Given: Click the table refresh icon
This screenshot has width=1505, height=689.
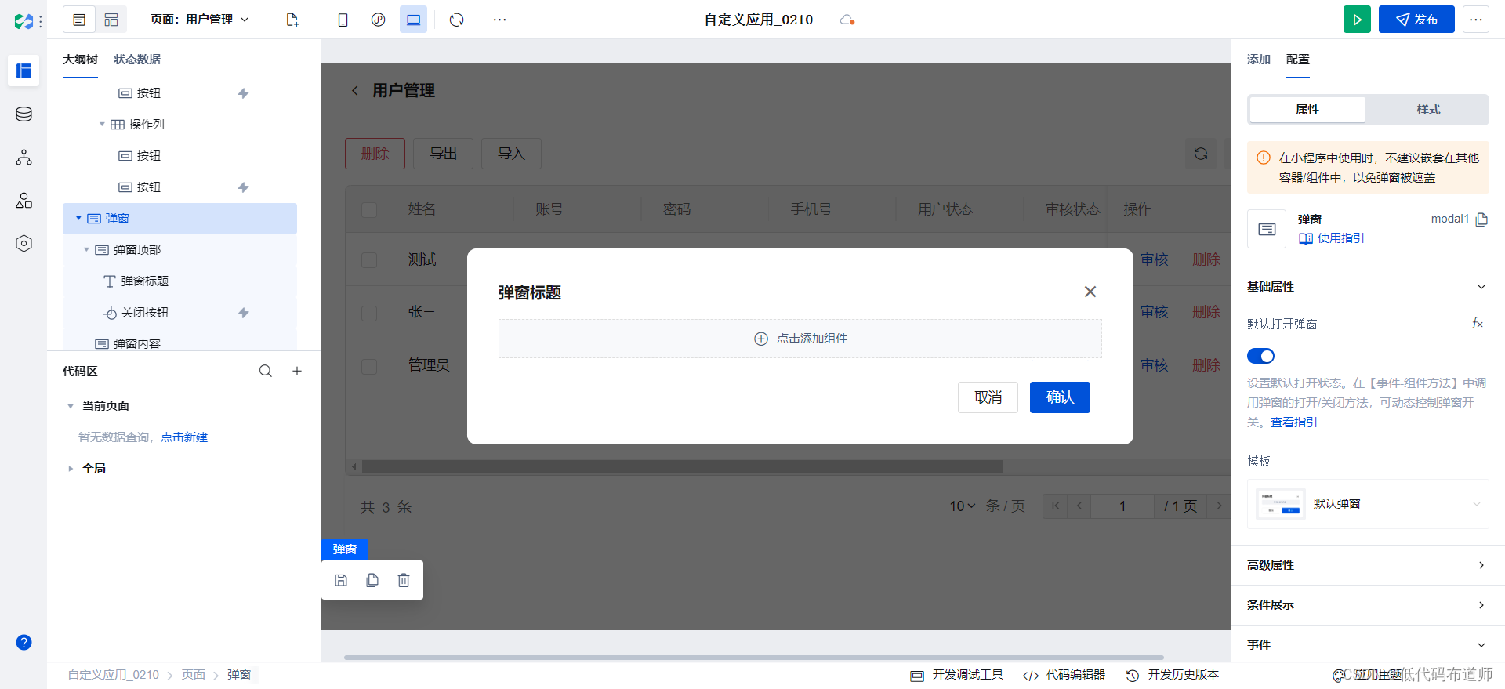Looking at the screenshot, I should [x=1201, y=154].
